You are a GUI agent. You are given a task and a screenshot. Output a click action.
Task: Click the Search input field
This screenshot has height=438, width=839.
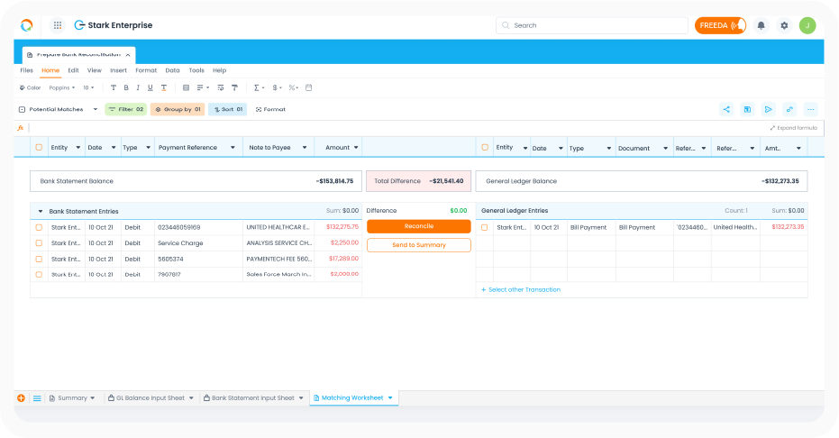point(590,25)
